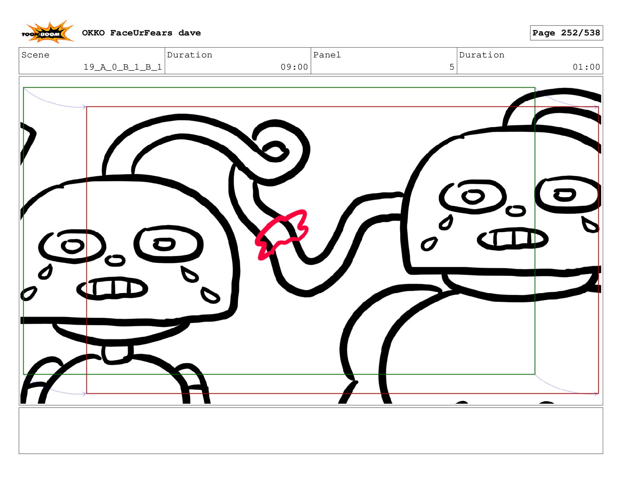
Task: Click the Toon Boom logo
Action: coord(47,32)
